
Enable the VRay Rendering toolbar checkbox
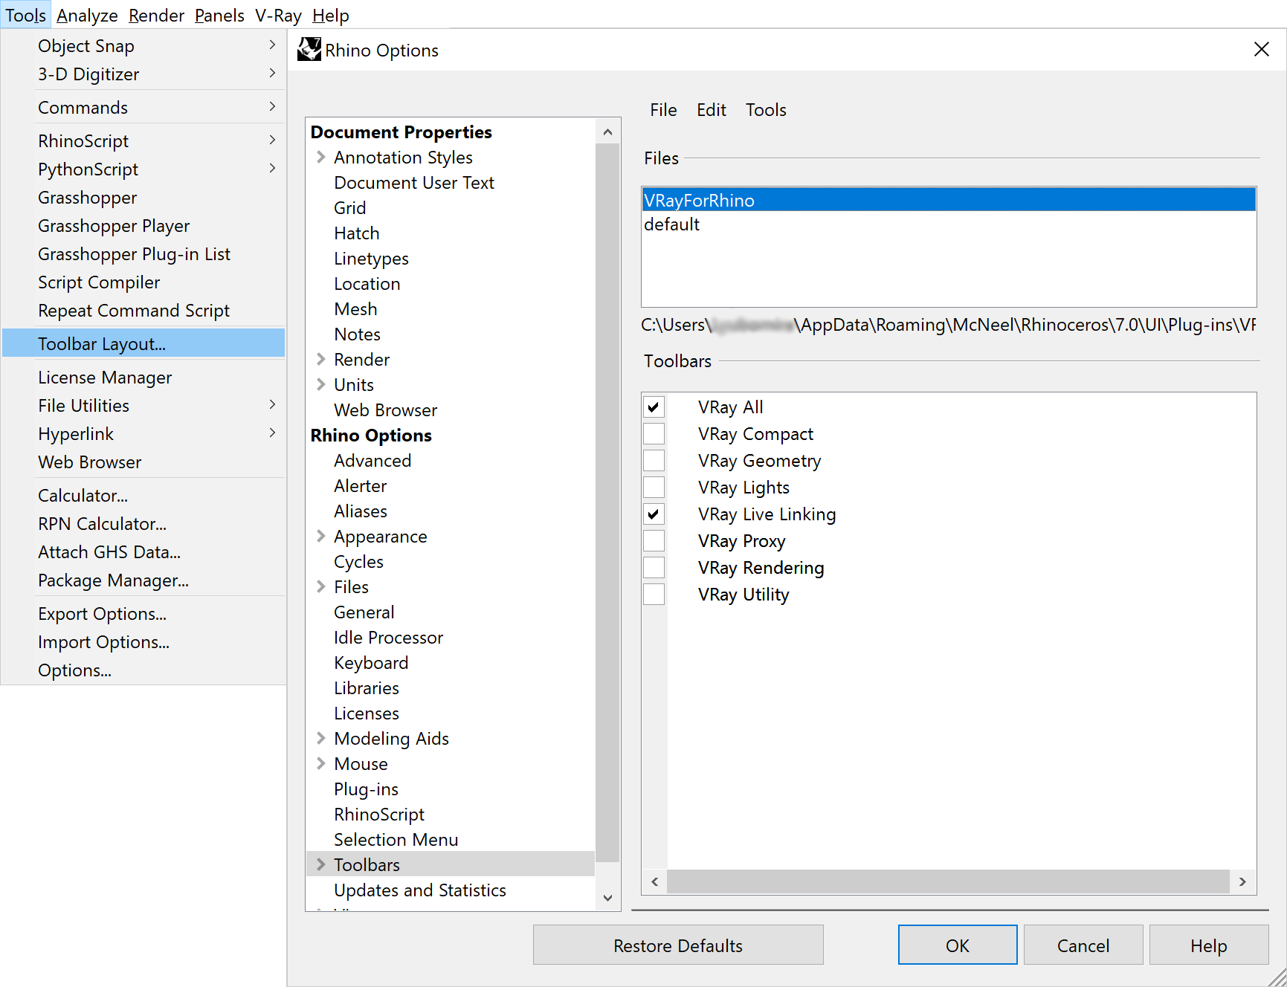(x=654, y=568)
